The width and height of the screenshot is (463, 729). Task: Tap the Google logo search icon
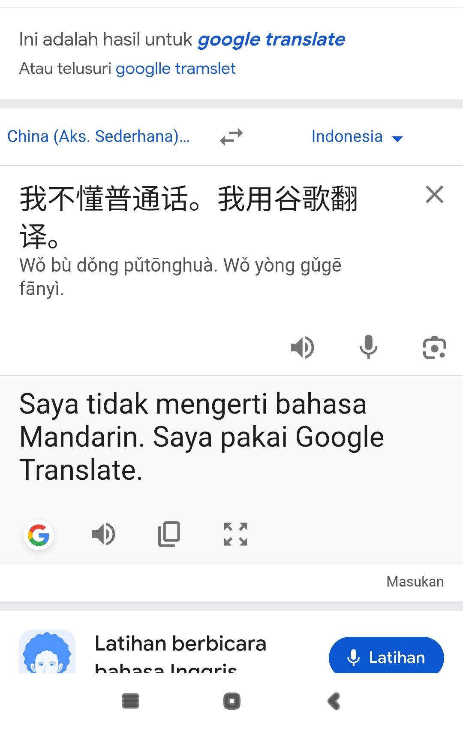[x=39, y=535]
